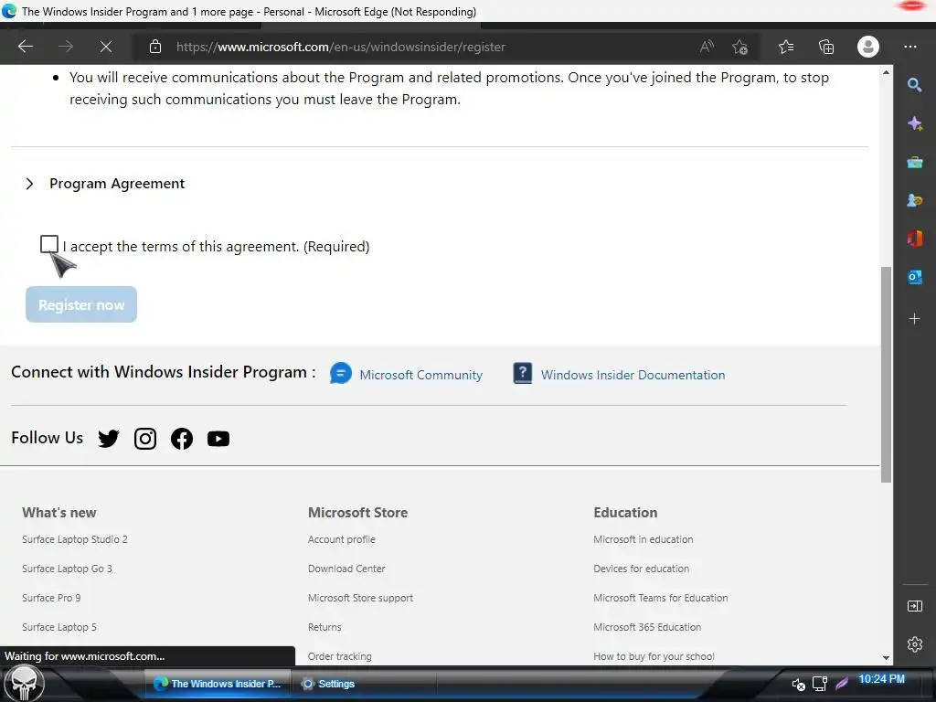Click the Windows Insider Documentation book icon
This screenshot has height=702, width=936.
(522, 374)
